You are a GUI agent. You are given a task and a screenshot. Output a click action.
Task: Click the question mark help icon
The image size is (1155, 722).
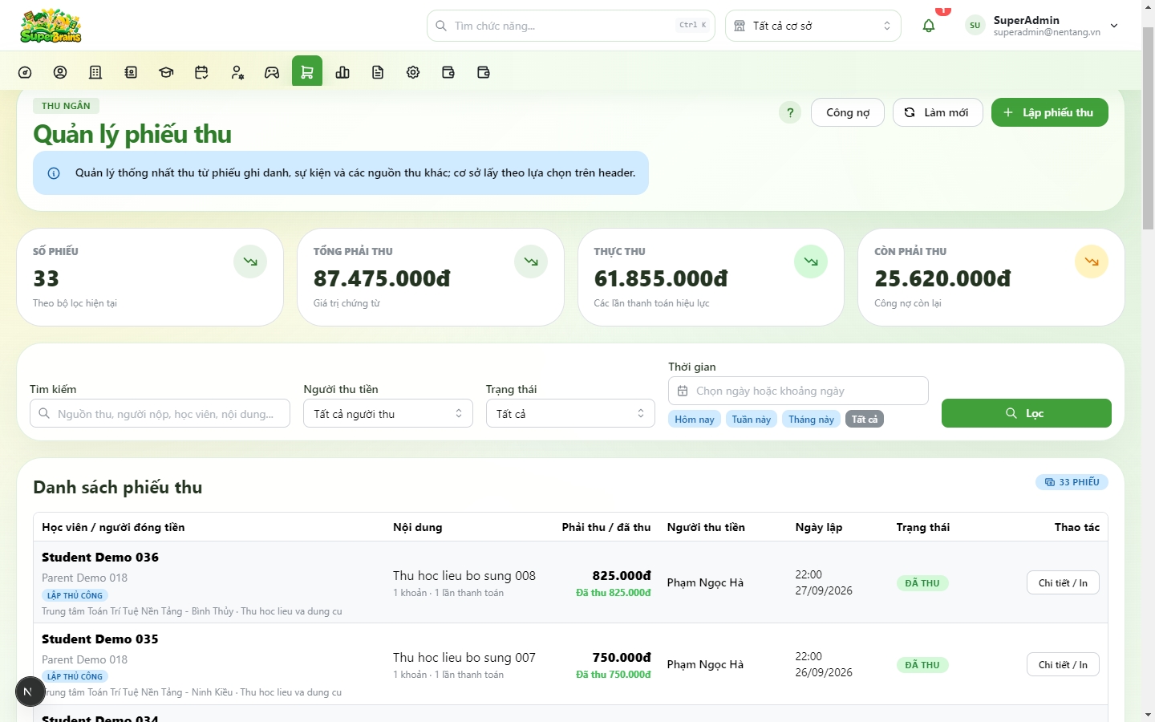click(x=790, y=112)
